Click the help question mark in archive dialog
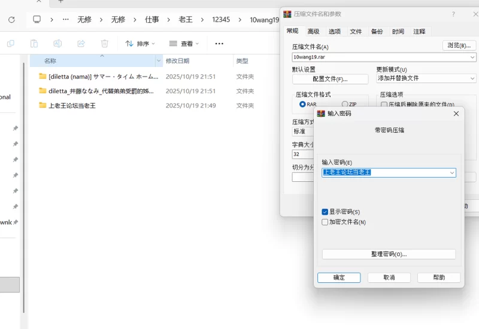 453,14
